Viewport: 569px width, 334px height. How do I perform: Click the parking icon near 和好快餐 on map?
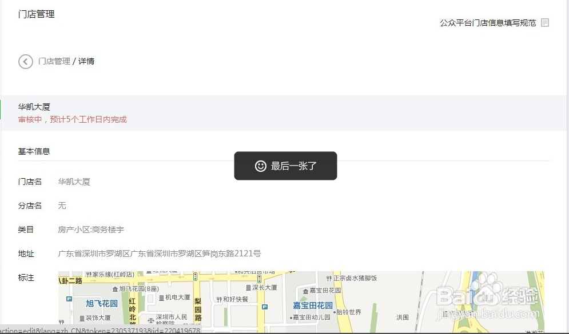(x=264, y=306)
